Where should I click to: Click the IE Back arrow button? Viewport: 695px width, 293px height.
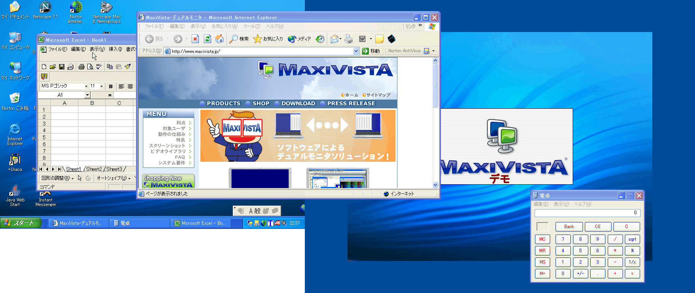[x=149, y=39]
